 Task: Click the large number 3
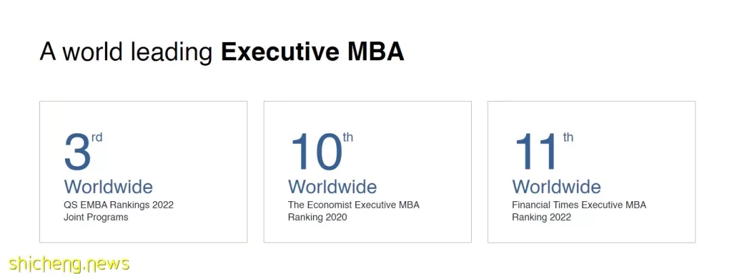[77, 152]
